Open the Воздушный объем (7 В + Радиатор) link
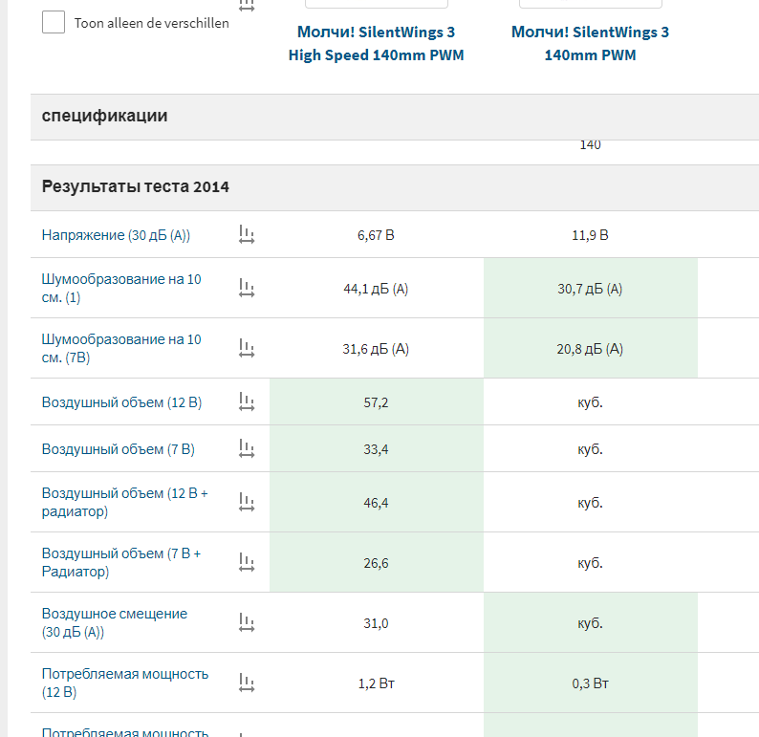759x737 pixels. pos(121,562)
